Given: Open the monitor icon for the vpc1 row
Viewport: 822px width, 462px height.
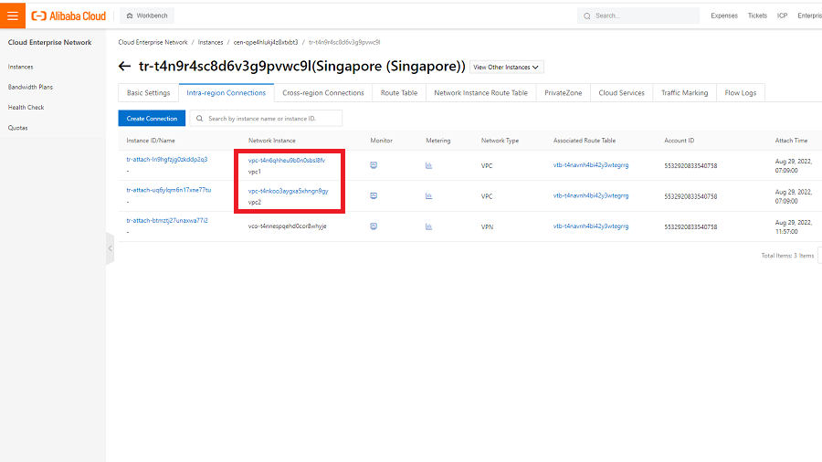Looking at the screenshot, I should [374, 165].
